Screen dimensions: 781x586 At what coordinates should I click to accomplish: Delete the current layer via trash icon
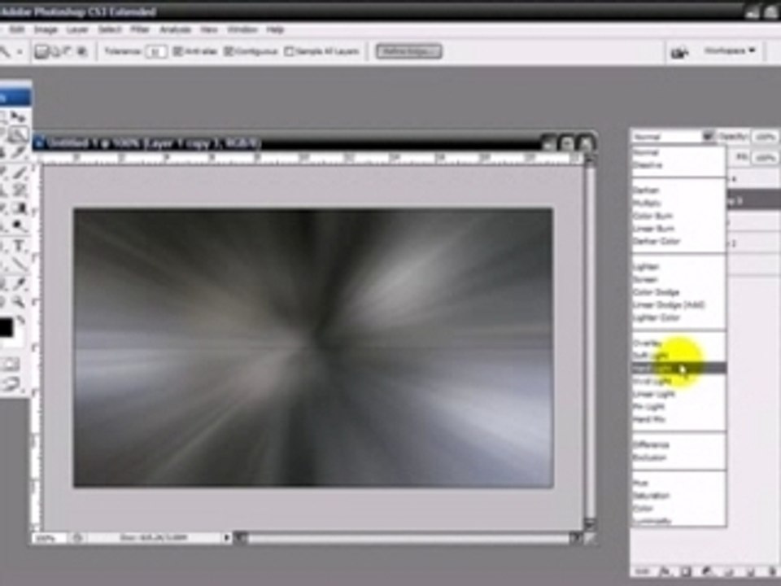[771, 571]
